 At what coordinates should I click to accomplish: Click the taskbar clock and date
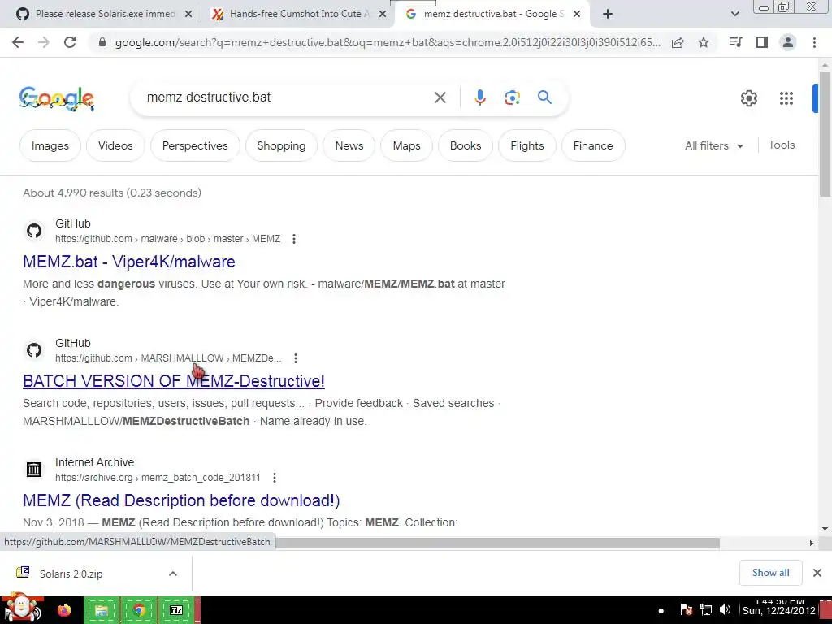pos(778,608)
